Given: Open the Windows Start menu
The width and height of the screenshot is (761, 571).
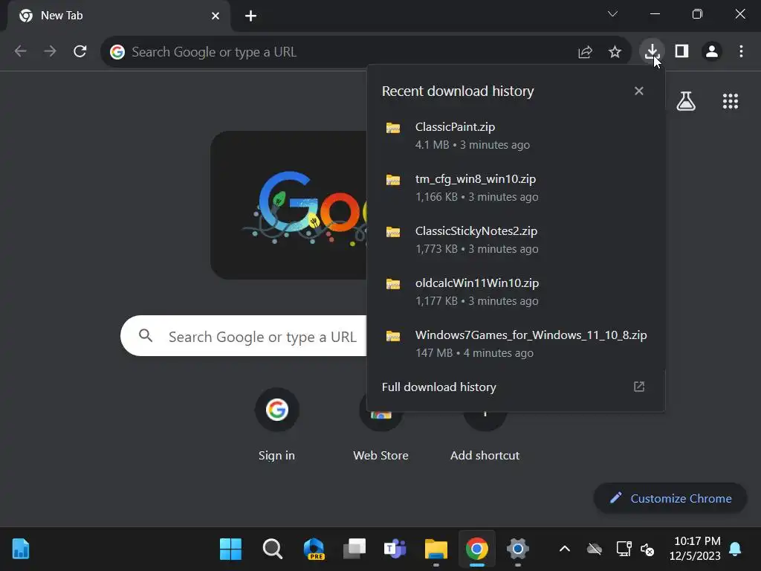Looking at the screenshot, I should pos(230,549).
